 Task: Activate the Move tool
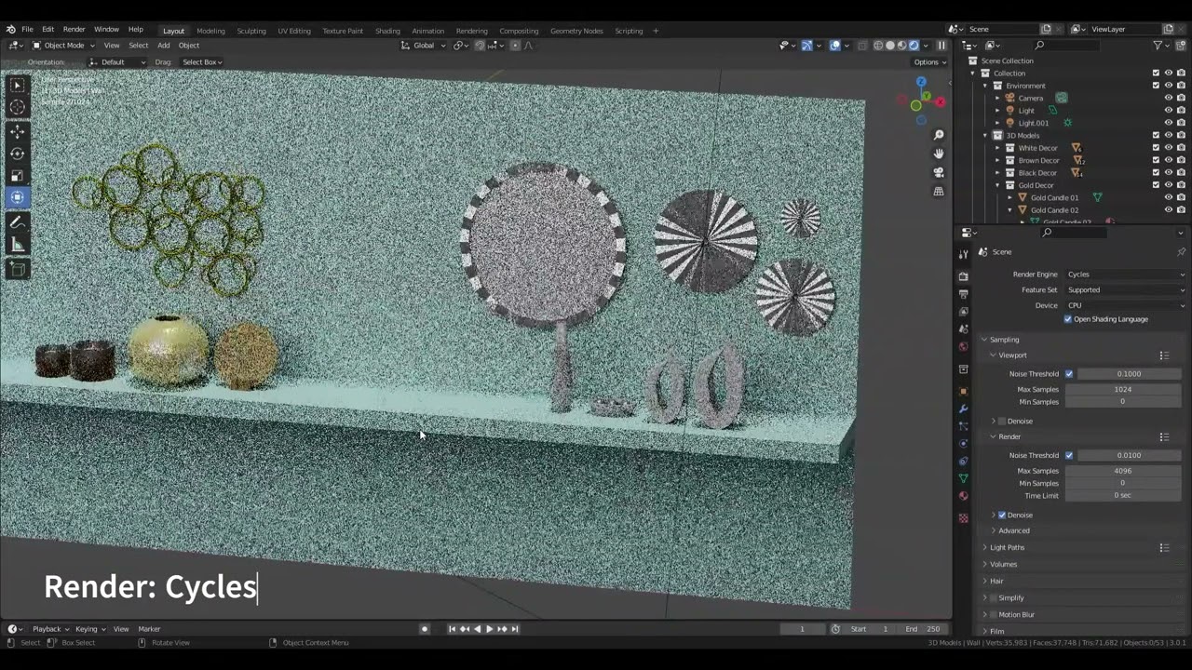tap(18, 132)
